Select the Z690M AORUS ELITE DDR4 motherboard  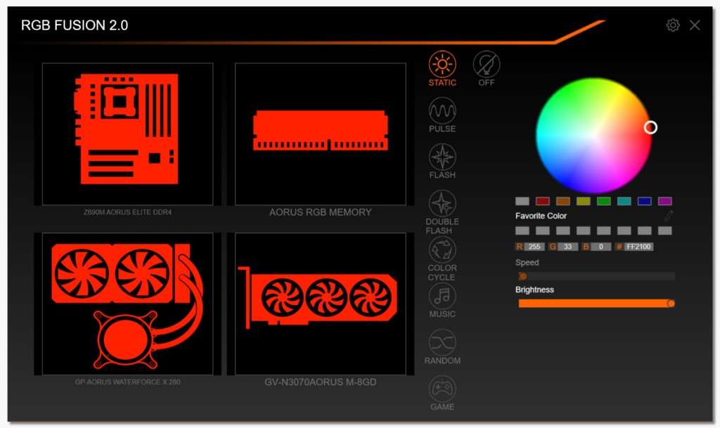(x=128, y=134)
